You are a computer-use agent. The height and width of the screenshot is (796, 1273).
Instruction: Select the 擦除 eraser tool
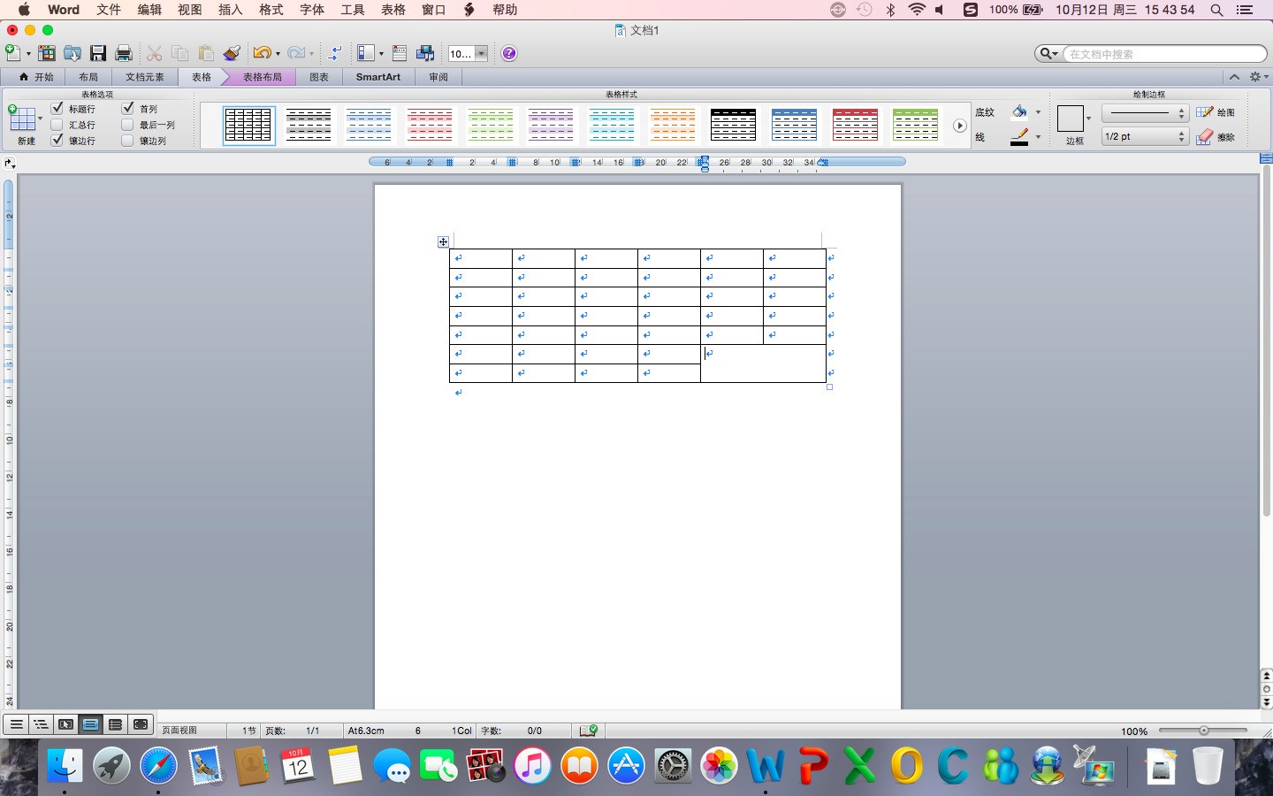click(1216, 137)
